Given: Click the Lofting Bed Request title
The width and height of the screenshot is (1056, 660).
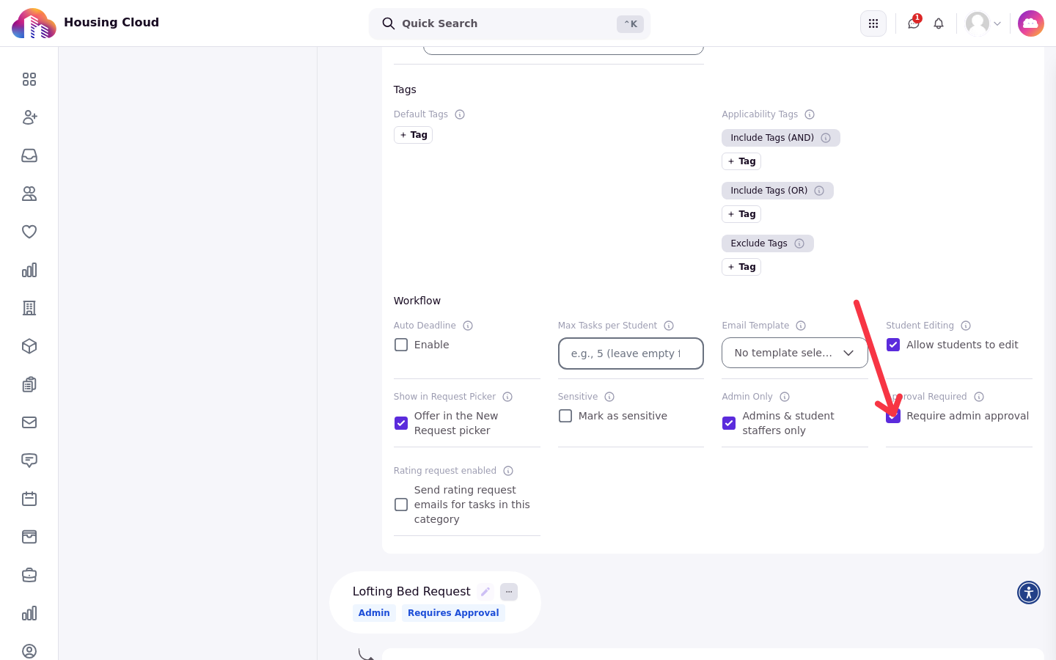Looking at the screenshot, I should (x=411, y=591).
